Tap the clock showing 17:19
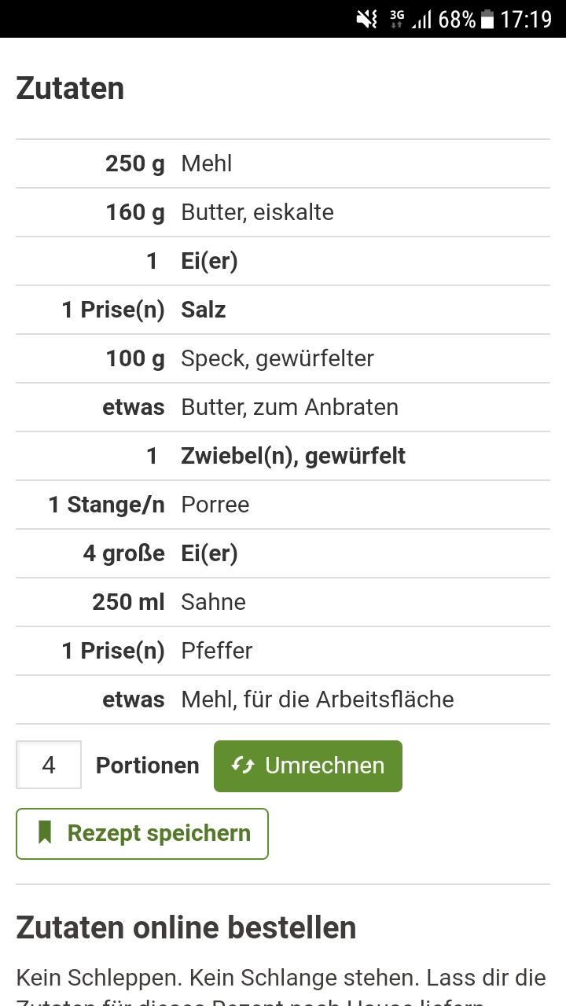 click(526, 19)
